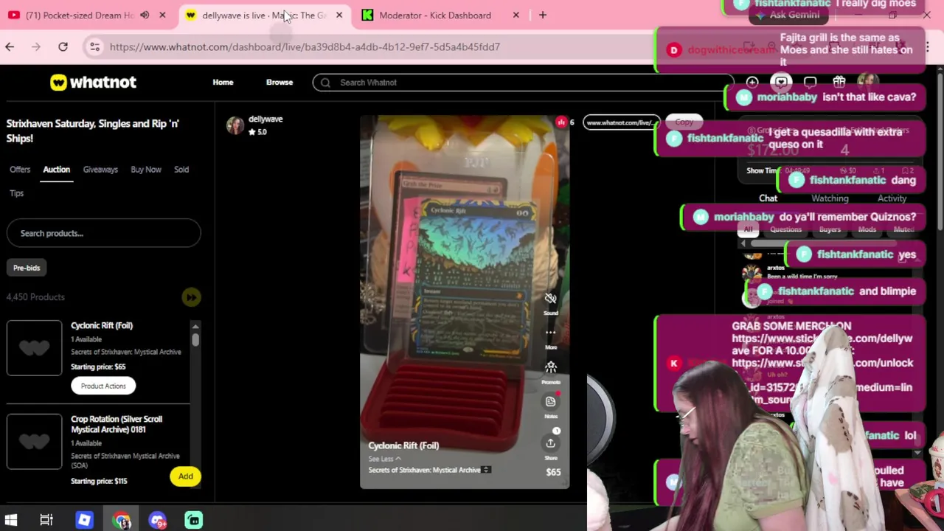Screen dimensions: 944x531
Task: Switch to the Tips tab
Action: (x=16, y=192)
